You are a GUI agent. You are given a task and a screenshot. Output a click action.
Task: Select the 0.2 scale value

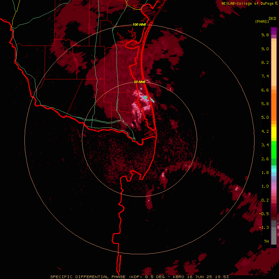[265, 200]
